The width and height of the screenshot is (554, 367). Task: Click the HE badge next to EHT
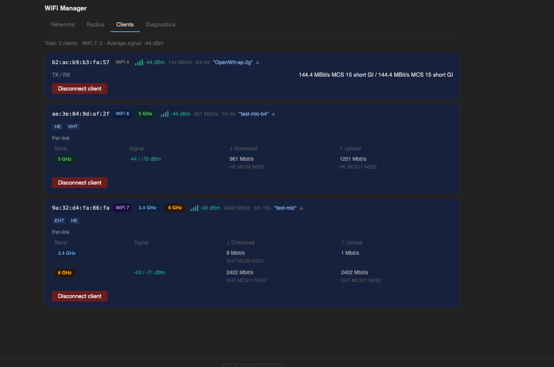pyautogui.click(x=74, y=221)
